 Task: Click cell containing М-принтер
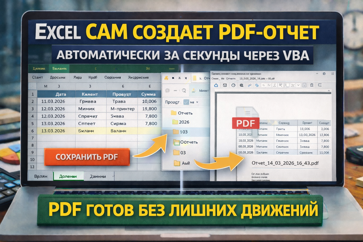tap(122, 109)
